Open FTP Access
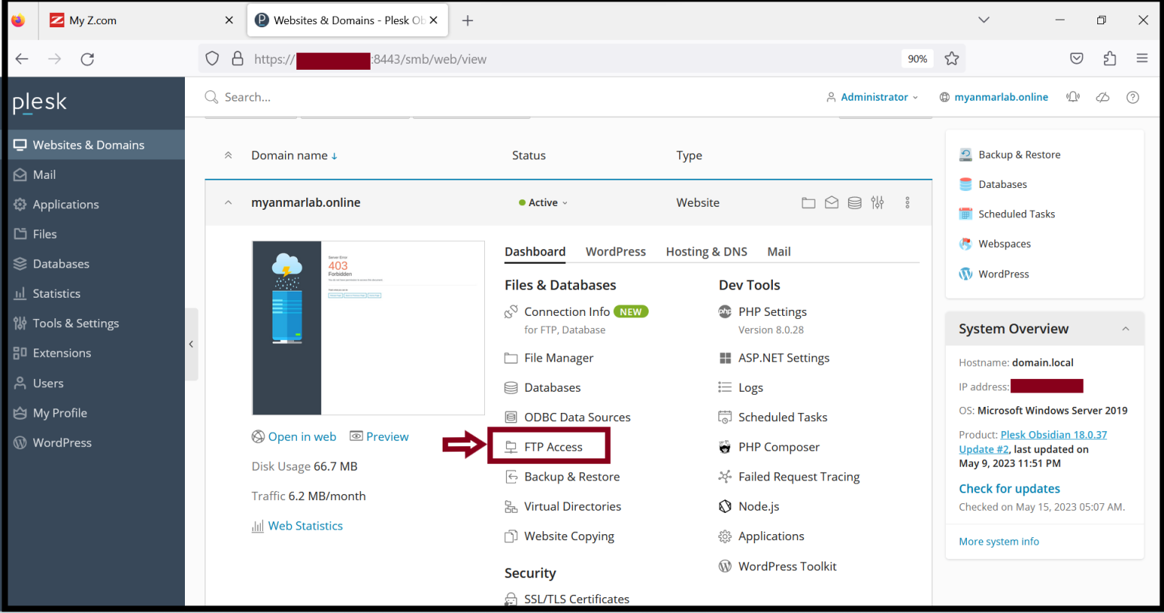 pos(553,447)
